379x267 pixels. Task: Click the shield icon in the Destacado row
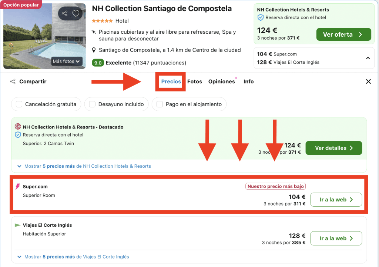pos(18,135)
